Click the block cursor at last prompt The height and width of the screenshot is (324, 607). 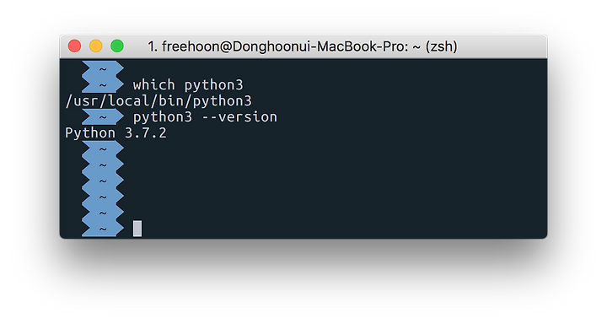(137, 229)
